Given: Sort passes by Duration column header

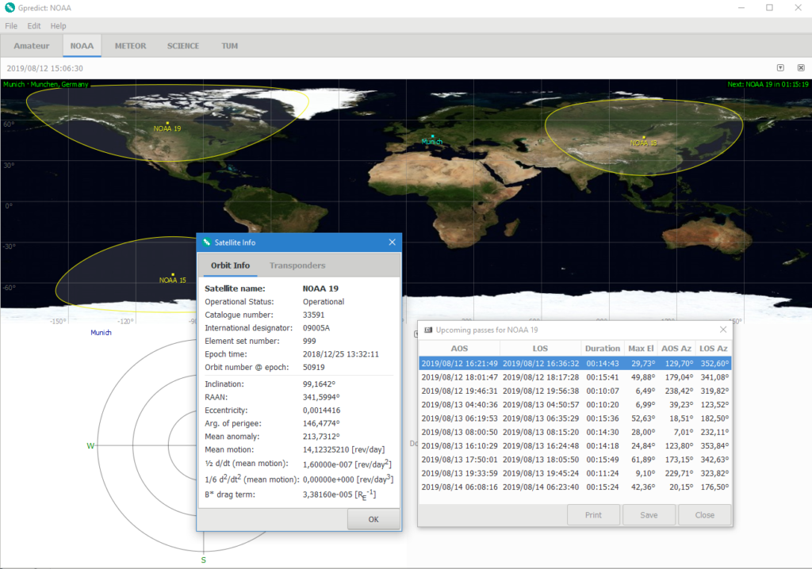Looking at the screenshot, I should [603, 349].
